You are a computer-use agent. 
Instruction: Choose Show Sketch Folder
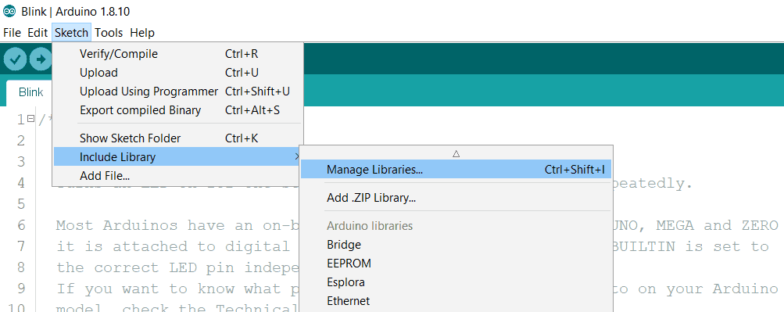pyautogui.click(x=178, y=138)
